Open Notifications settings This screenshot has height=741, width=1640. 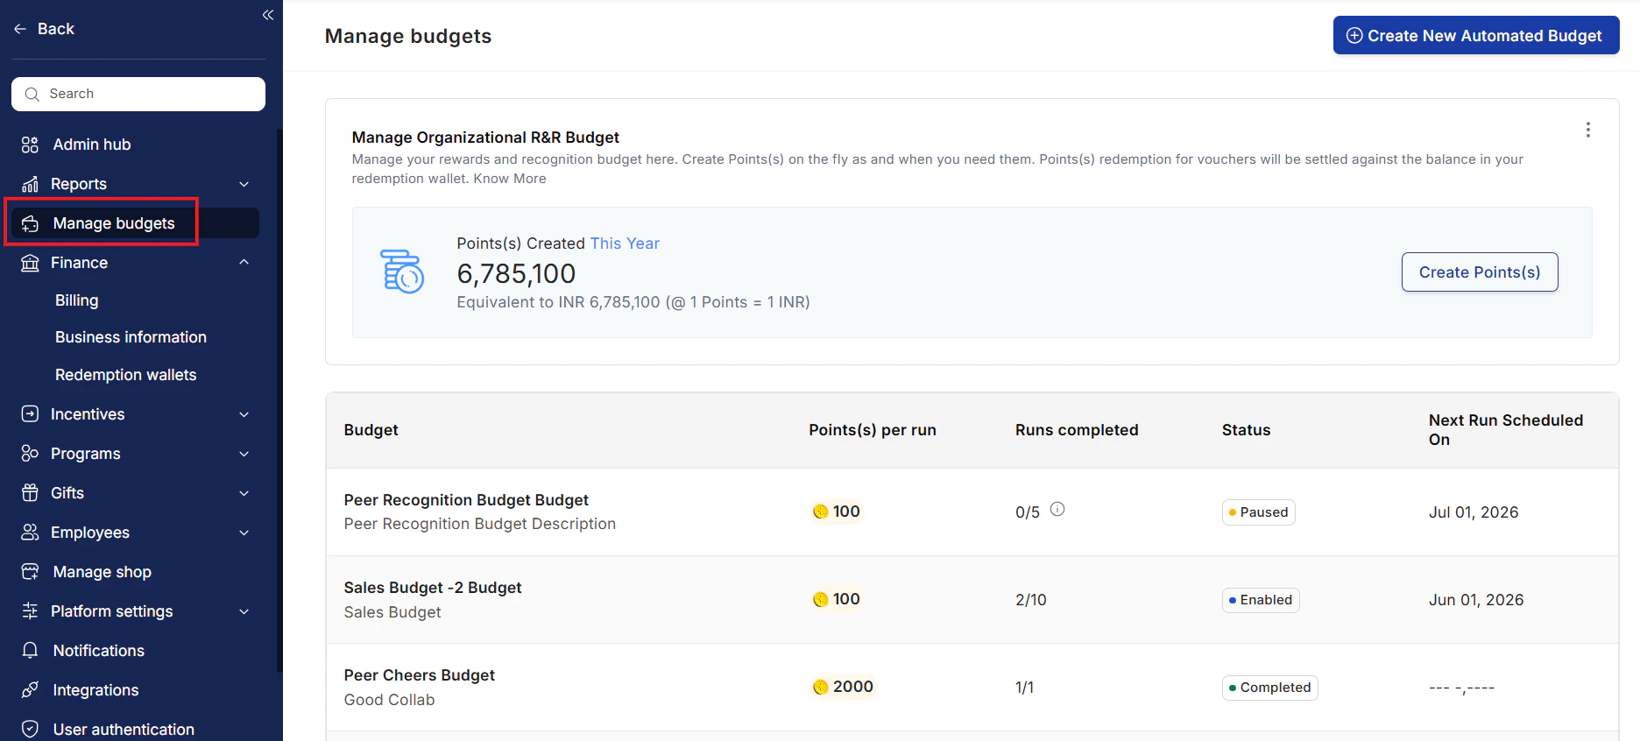[98, 651]
